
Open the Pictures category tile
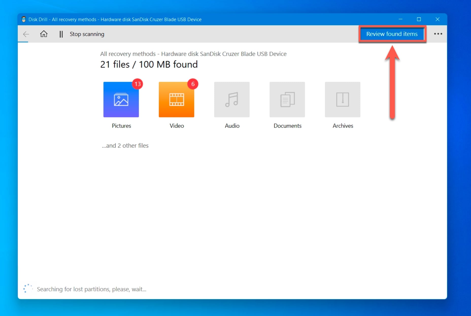pyautogui.click(x=121, y=99)
